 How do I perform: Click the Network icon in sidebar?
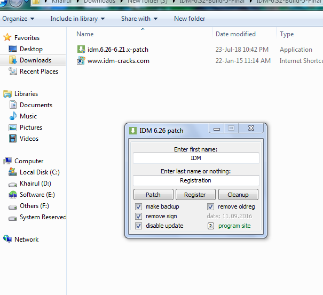click(x=7, y=239)
